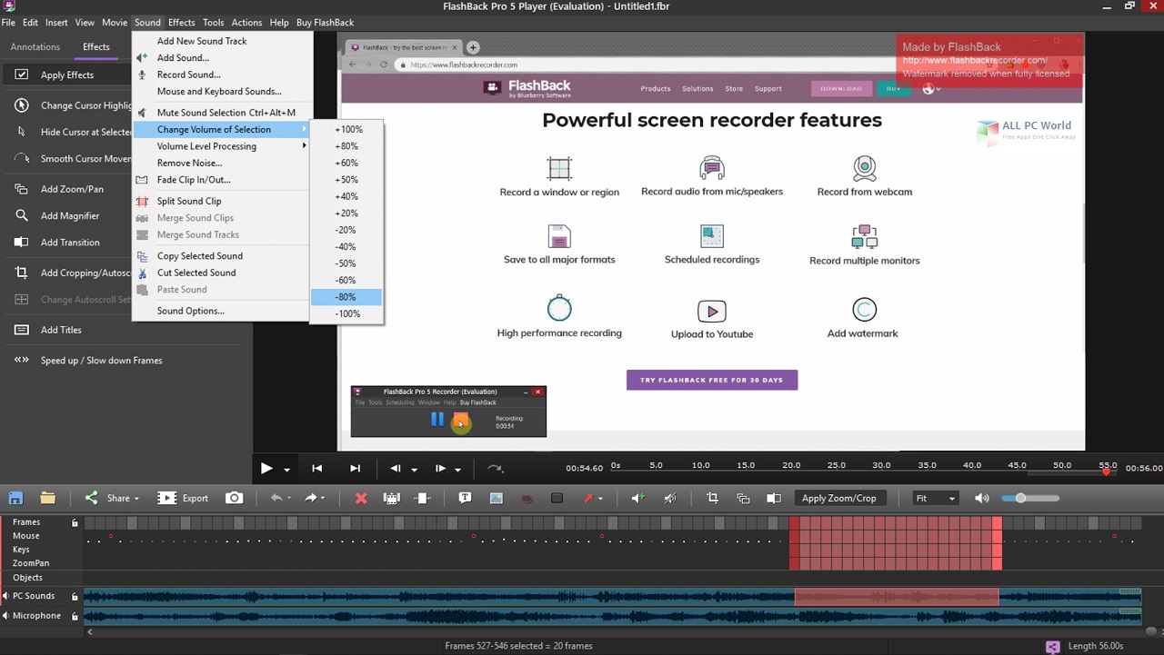This screenshot has height=655, width=1164.
Task: Click the transition icon in toolbar
Action: pyautogui.click(x=774, y=498)
